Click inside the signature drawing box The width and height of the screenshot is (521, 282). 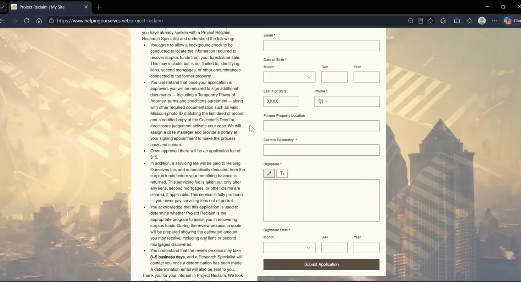321,201
